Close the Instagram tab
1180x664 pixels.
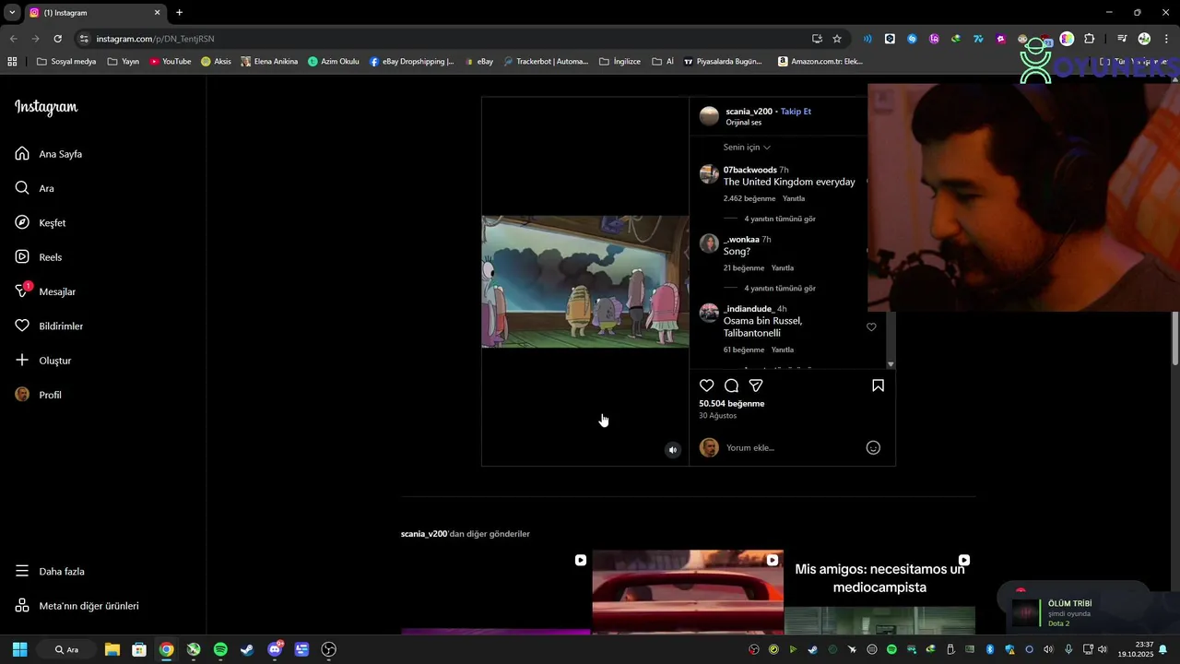[157, 12]
